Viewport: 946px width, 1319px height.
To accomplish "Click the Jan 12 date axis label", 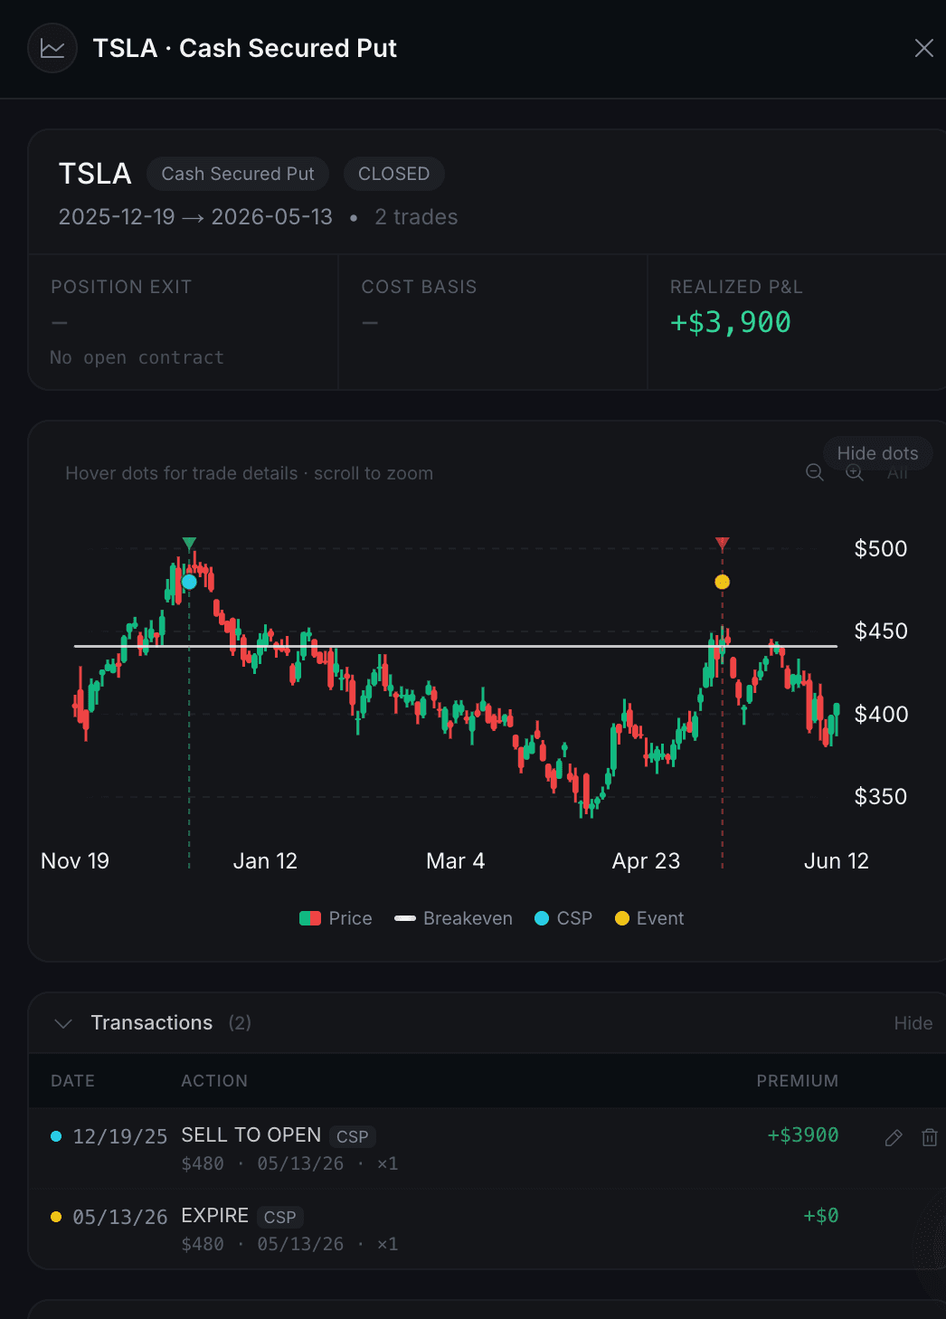I will [x=265, y=861].
